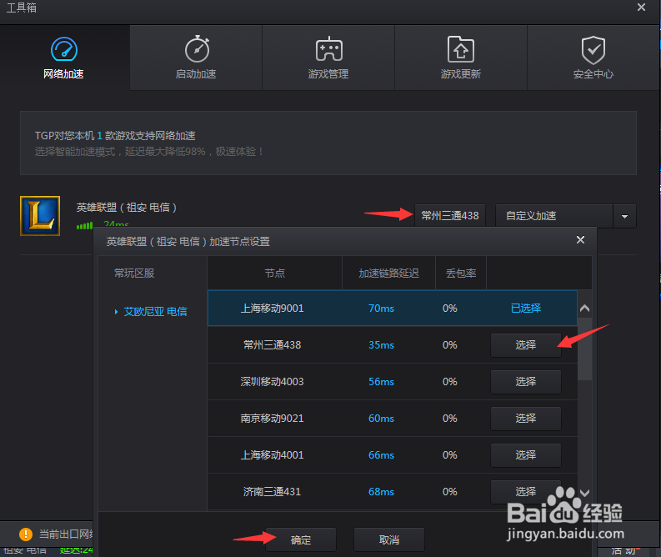Click node name 深圳移动4003

pyautogui.click(x=272, y=382)
